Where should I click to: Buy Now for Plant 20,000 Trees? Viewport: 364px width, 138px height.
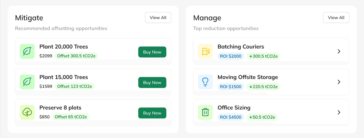152,52
